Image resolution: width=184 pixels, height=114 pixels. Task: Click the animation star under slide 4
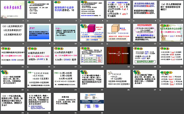81,21
